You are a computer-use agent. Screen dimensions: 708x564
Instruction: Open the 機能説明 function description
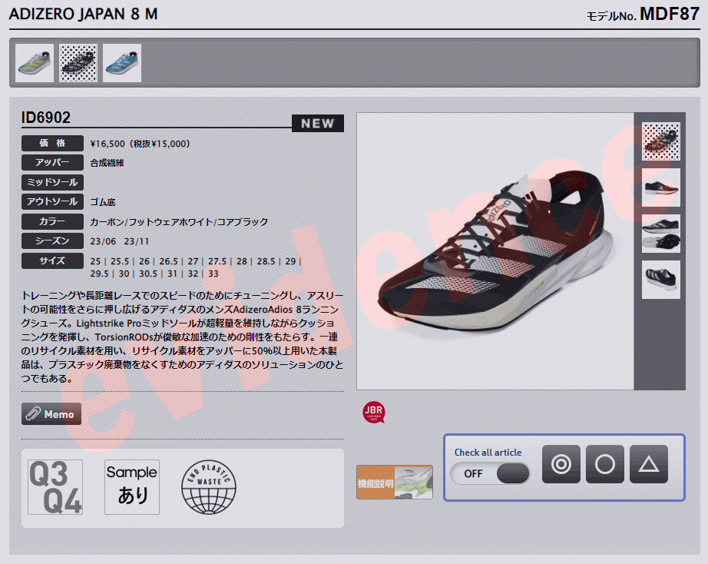point(394,481)
